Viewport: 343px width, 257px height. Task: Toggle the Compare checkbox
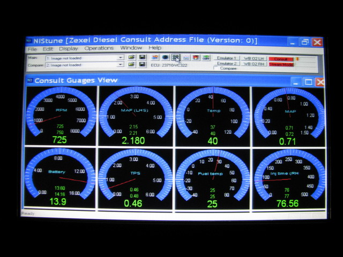click(x=216, y=69)
